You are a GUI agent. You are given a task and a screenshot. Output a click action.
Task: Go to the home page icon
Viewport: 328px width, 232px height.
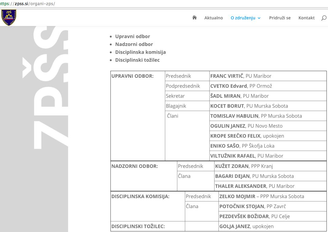coord(195,18)
